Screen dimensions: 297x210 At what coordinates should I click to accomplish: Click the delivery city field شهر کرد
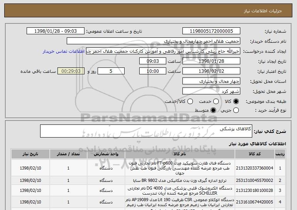tap(211, 91)
